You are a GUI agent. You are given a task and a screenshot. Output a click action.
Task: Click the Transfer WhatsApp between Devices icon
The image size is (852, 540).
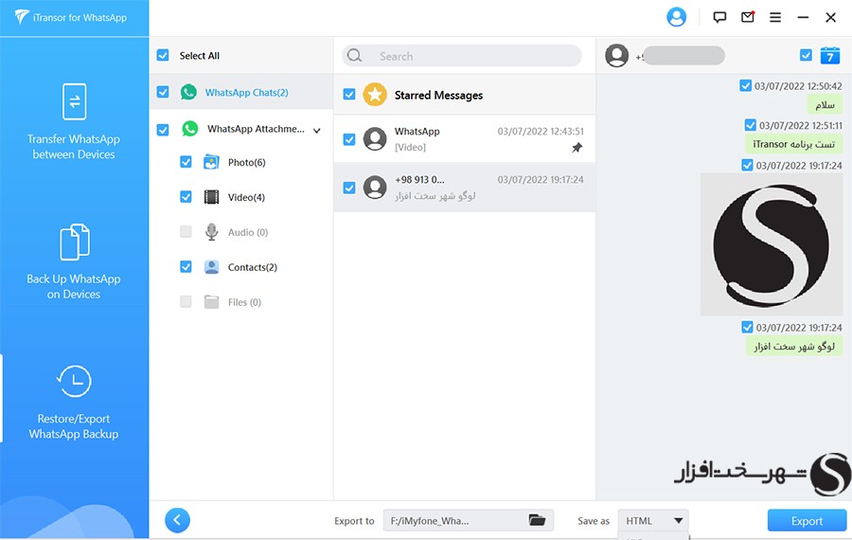74,101
